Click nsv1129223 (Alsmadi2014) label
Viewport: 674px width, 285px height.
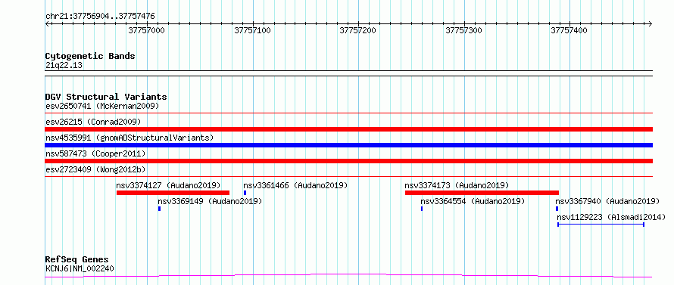[611, 217]
